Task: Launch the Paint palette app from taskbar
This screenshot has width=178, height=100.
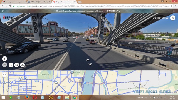Action: [x=18, y=97]
